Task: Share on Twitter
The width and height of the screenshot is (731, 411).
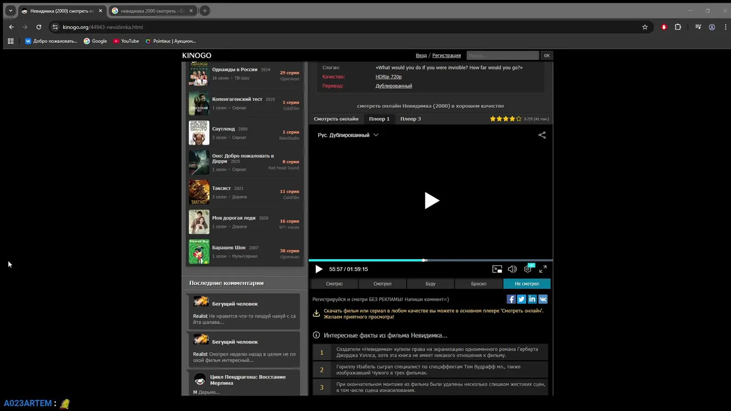Action: point(521,299)
